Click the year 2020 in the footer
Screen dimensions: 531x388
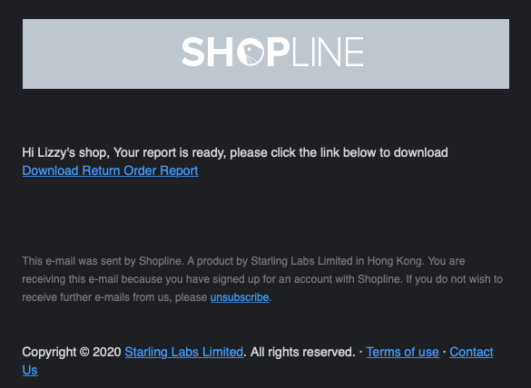coord(107,352)
